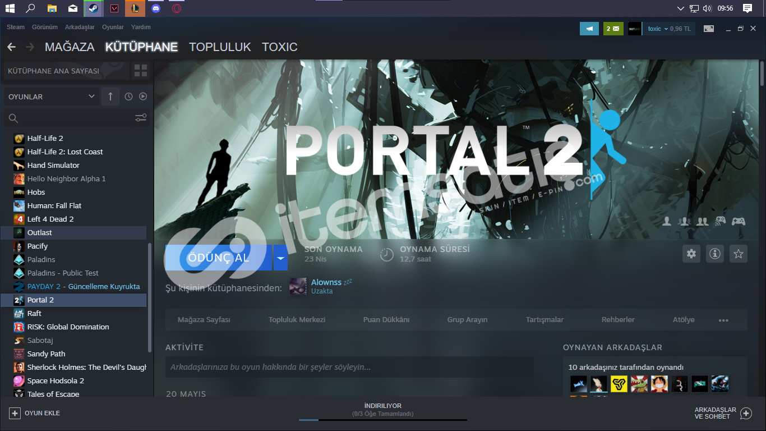Open Opera browser from taskbar

click(x=177, y=8)
